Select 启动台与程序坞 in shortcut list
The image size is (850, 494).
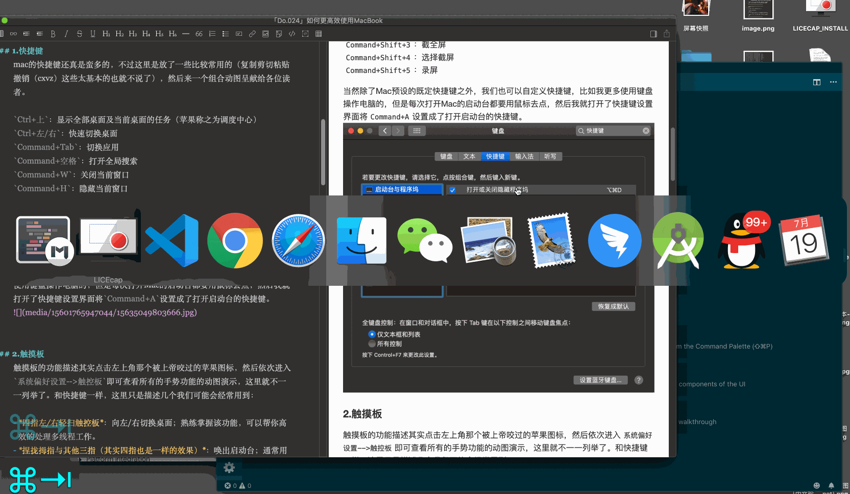(x=402, y=189)
